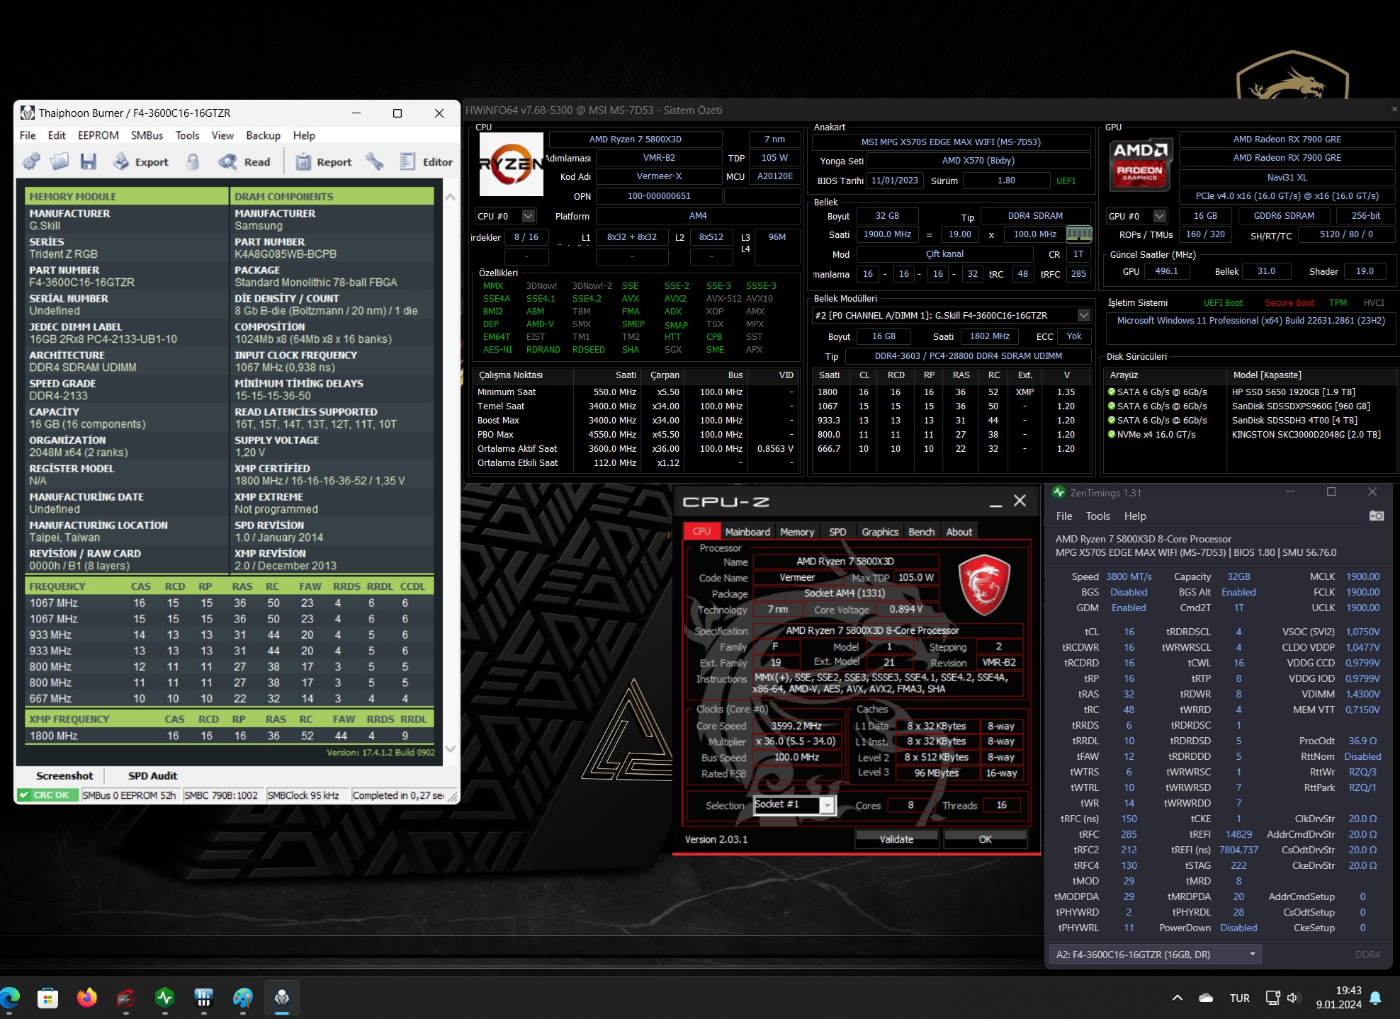Screen dimensions: 1400x1019
Task: Switch to the Memory tab in CPU-Z
Action: (x=797, y=532)
